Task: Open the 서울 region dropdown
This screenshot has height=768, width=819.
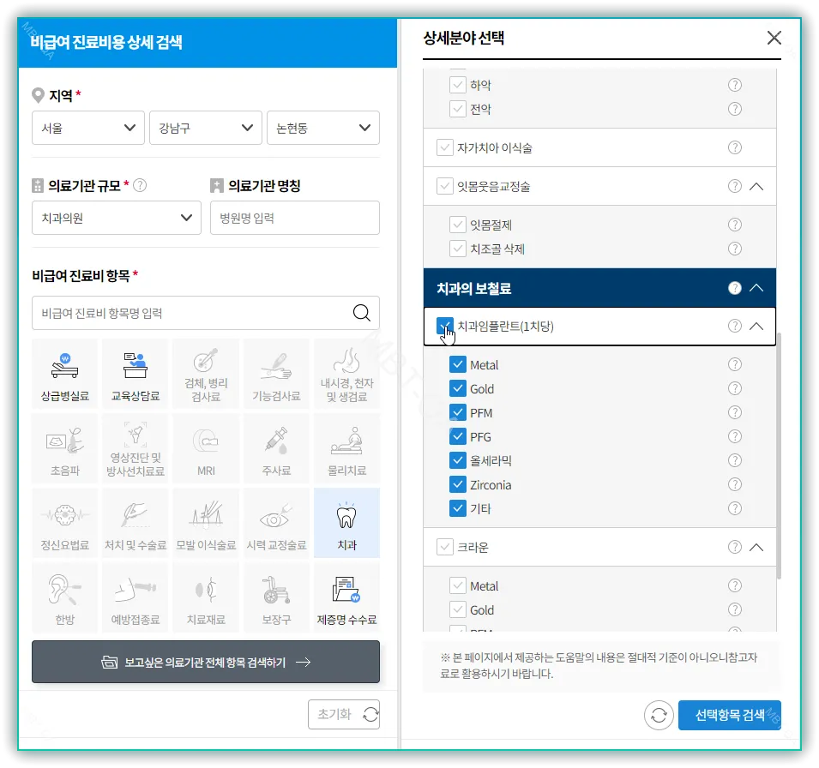Action: coord(87,128)
